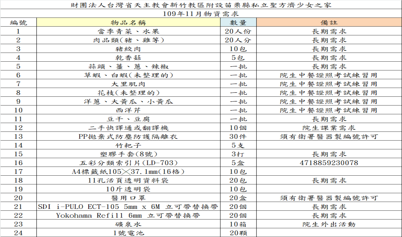
Task: Select the cell 蒜頭、薑、蔥、辣椒
Action: [128, 66]
